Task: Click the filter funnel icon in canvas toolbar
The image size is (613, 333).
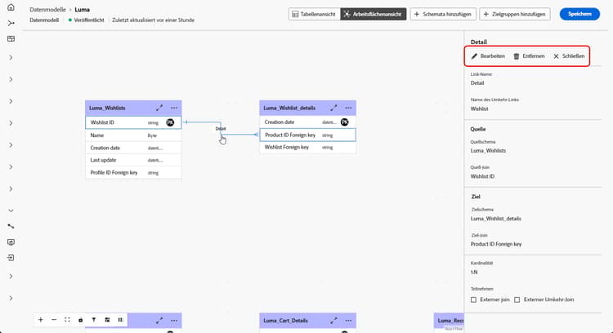Action: pyautogui.click(x=94, y=320)
